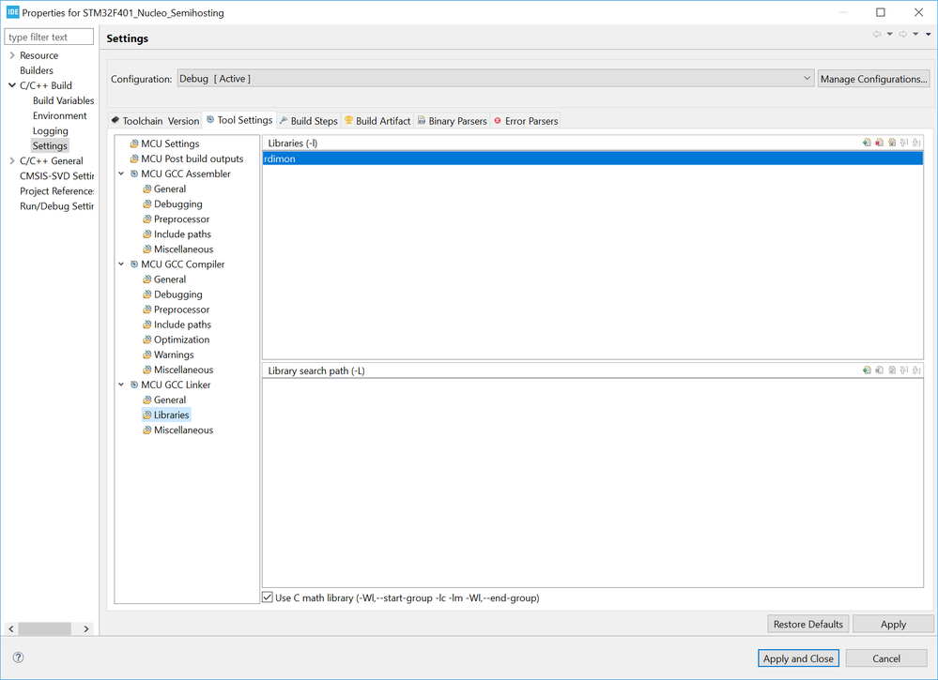Click the Delete icon in Library search path toolbar

879,370
